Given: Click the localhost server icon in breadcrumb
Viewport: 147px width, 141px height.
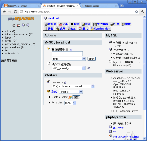Looking at the screenshot, I should [x=45, y=19].
